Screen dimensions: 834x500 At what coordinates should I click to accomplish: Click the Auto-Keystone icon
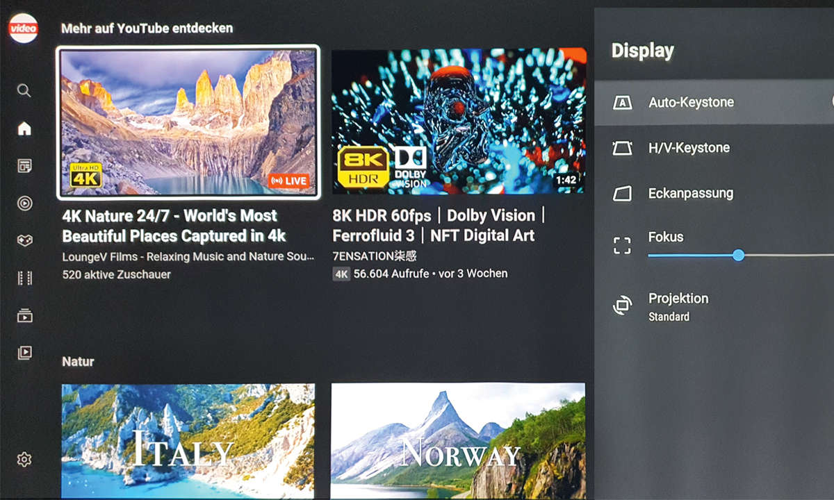(x=622, y=103)
